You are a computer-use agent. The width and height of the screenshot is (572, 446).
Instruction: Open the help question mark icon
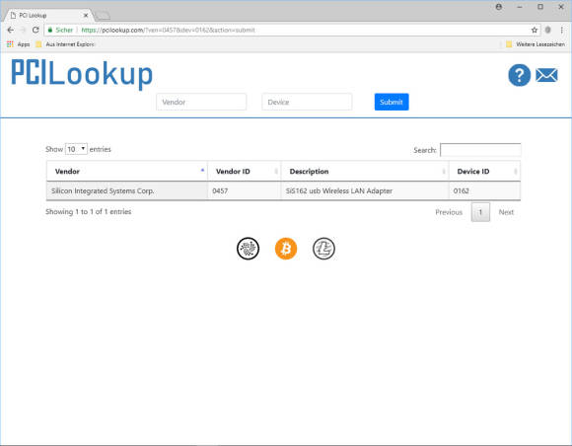(x=519, y=75)
